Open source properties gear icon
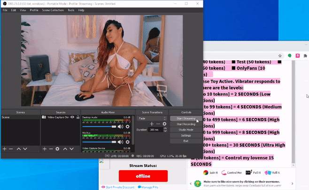The width and height of the screenshot is (309, 190). 57,149
